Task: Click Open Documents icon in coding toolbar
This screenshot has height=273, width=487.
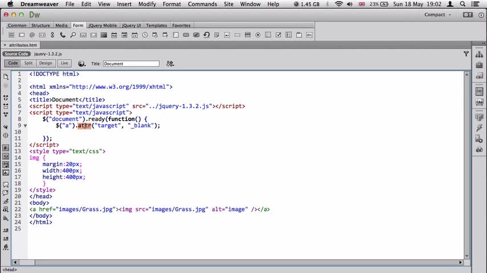Action: coord(6,77)
